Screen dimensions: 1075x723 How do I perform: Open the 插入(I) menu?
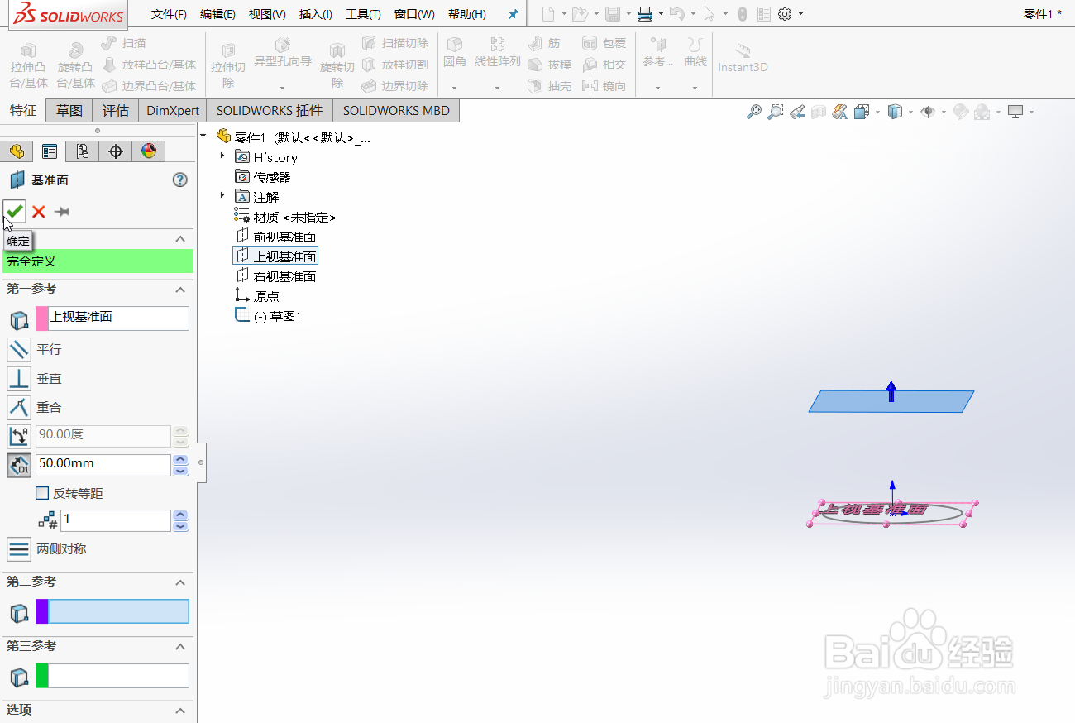[x=316, y=15]
